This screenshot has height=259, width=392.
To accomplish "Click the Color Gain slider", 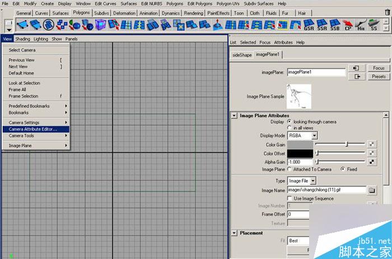I will [x=340, y=144].
